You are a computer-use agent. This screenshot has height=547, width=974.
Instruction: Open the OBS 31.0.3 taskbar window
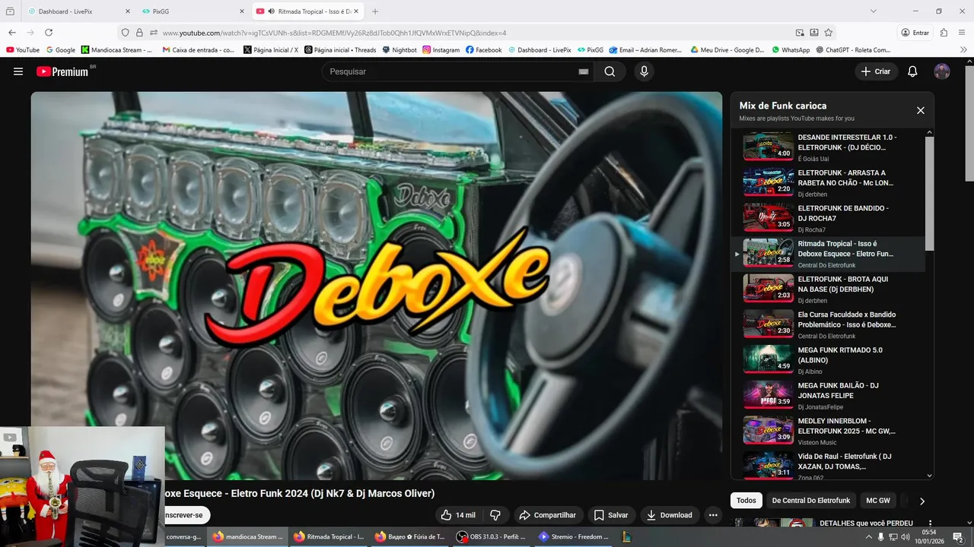coord(492,536)
